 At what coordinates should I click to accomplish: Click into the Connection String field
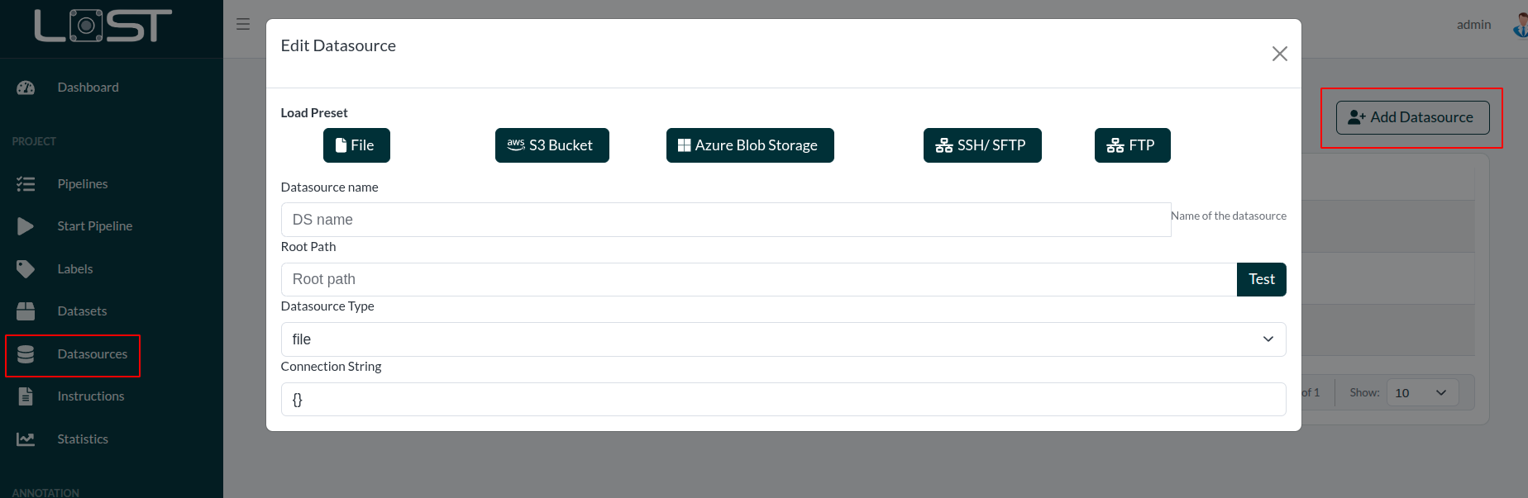point(782,400)
